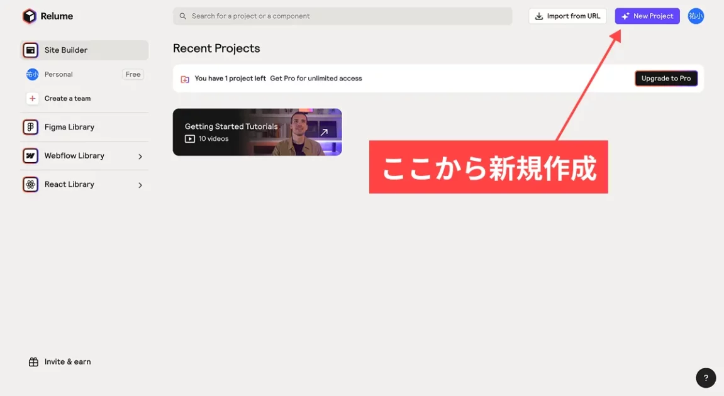Focus the project search field
724x396 pixels.
(x=343, y=16)
